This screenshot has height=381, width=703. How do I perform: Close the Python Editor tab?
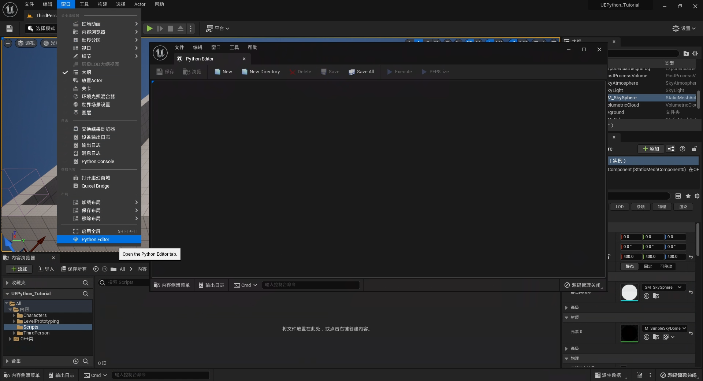[244, 59]
